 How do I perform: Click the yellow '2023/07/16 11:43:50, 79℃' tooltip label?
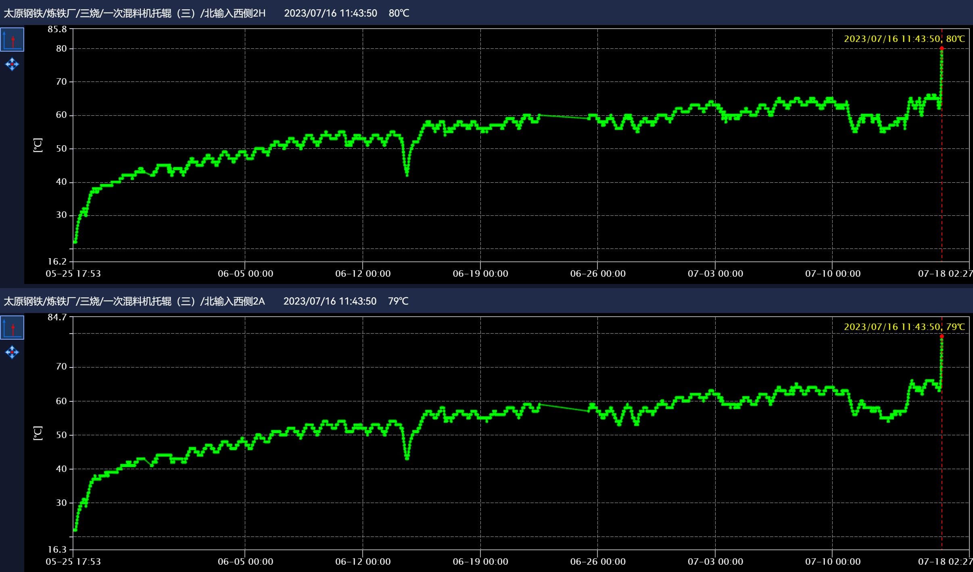tap(904, 327)
